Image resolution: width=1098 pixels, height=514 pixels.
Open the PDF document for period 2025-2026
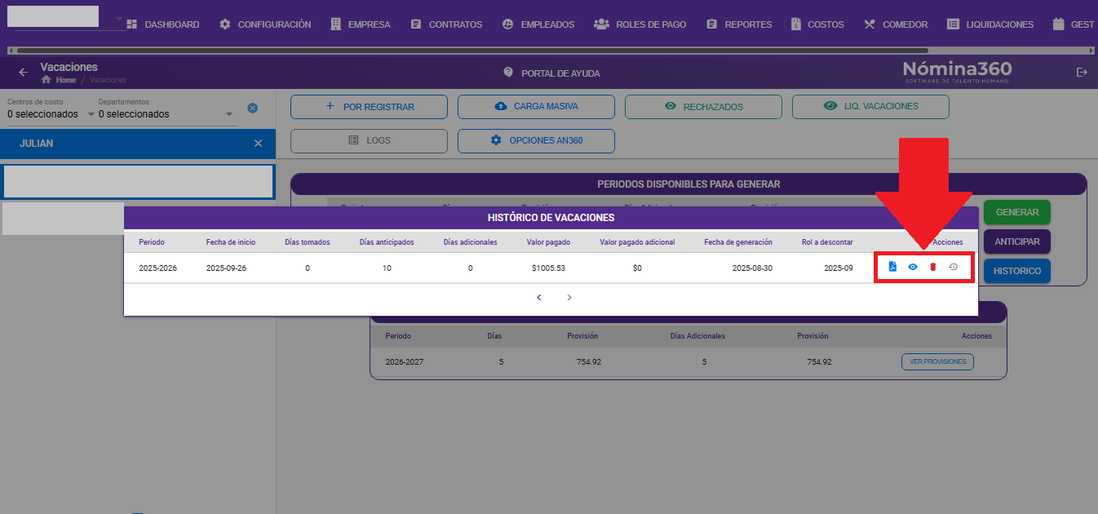coord(892,267)
